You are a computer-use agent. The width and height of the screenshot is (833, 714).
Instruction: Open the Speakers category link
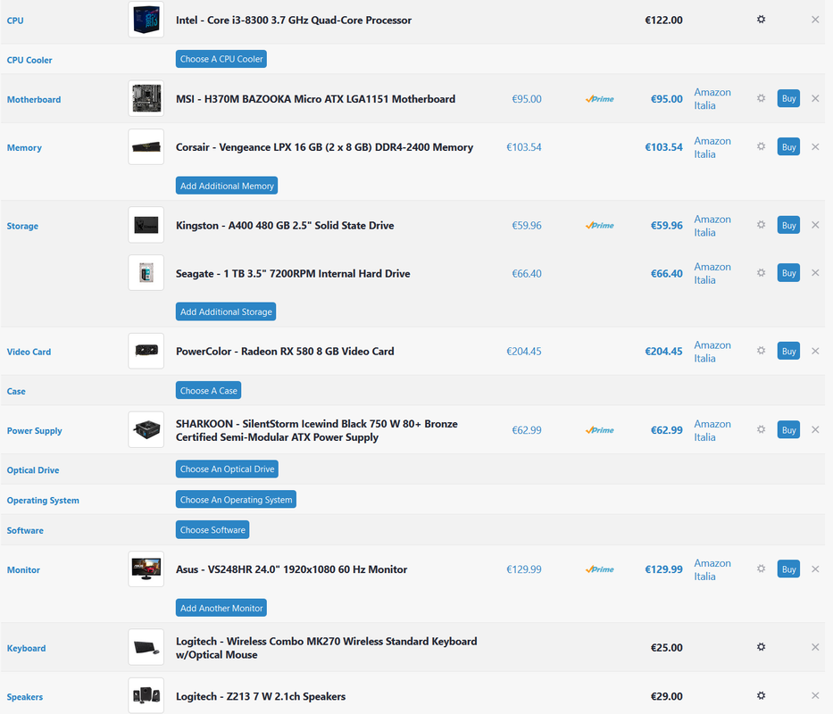click(x=24, y=696)
